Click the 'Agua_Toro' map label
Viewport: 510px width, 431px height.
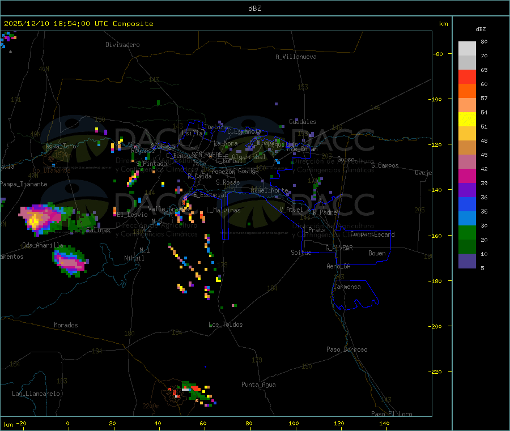[x=61, y=146]
